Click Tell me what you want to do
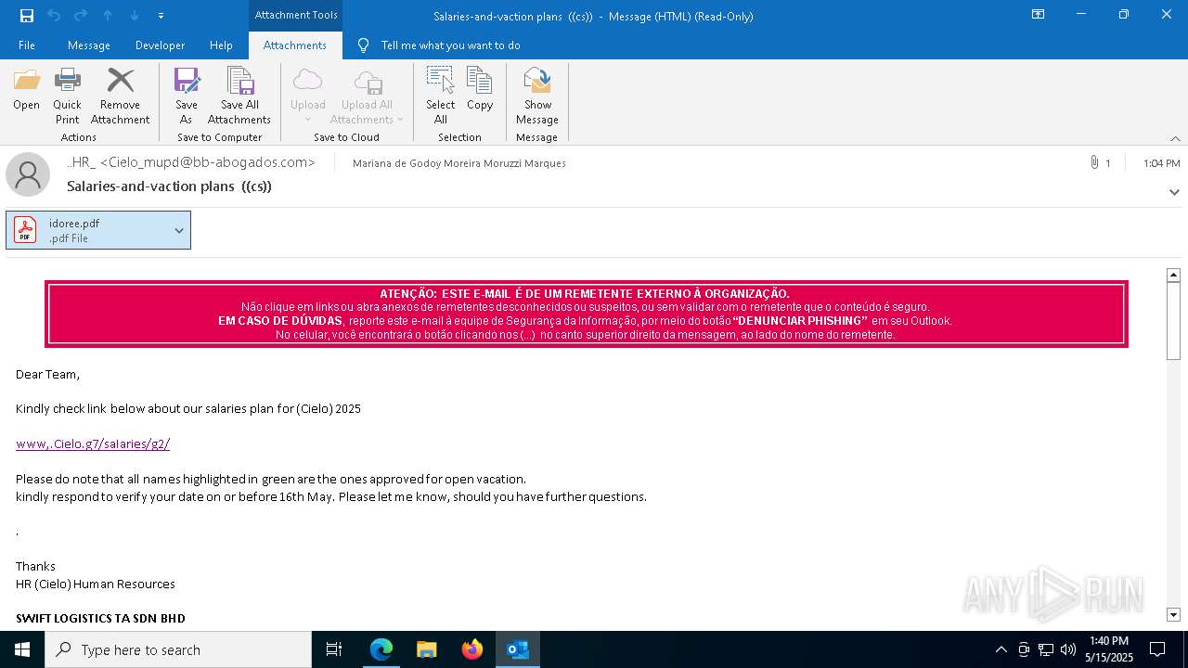The width and height of the screenshot is (1188, 668). click(450, 45)
